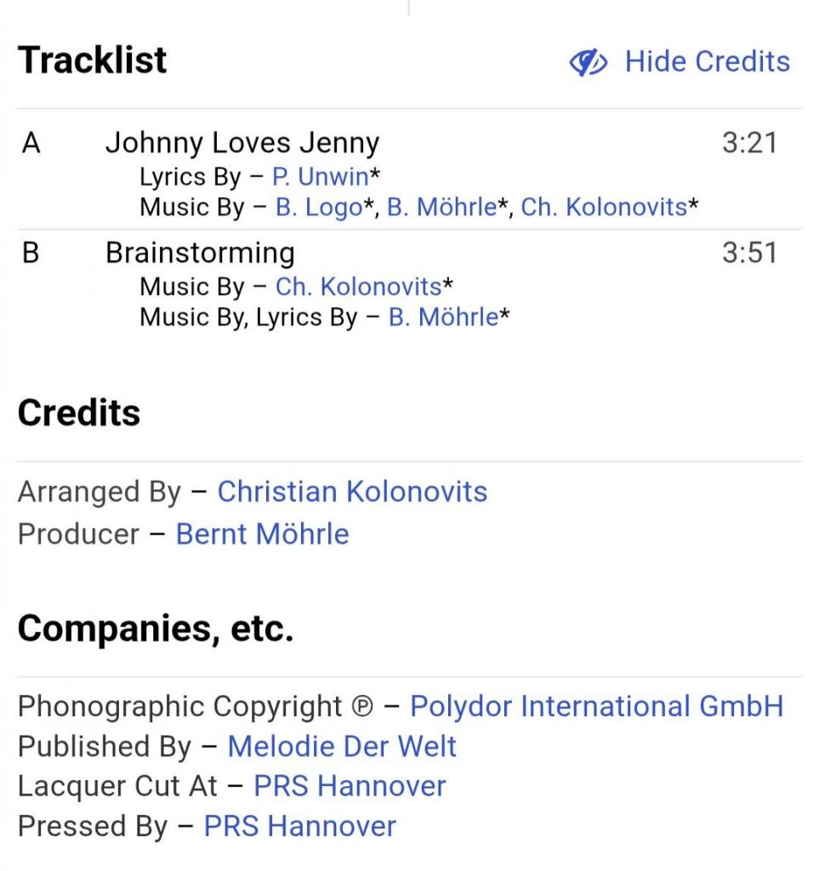Screen dimensions: 819x871
Task: Click the 3:21 track duration
Action: [x=748, y=143]
